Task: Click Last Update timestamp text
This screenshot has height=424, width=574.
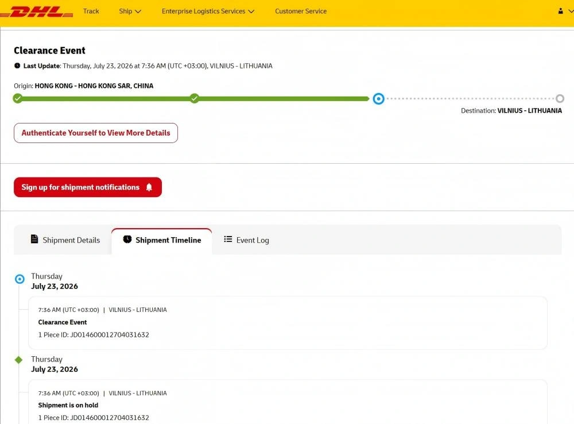Action: tap(167, 66)
